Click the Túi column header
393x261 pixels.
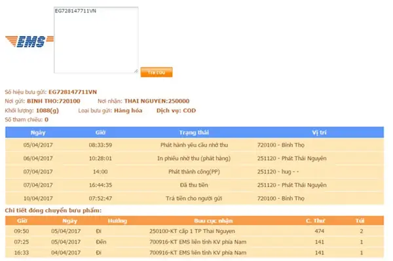pyautogui.click(x=360, y=220)
